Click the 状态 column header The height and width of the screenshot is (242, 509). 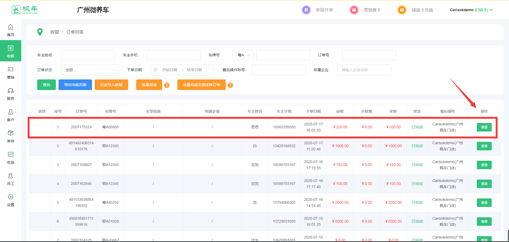click(417, 111)
